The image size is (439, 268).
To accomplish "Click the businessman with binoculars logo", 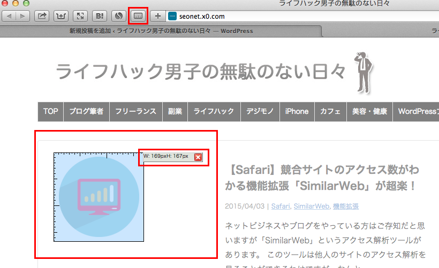I will 364,72.
